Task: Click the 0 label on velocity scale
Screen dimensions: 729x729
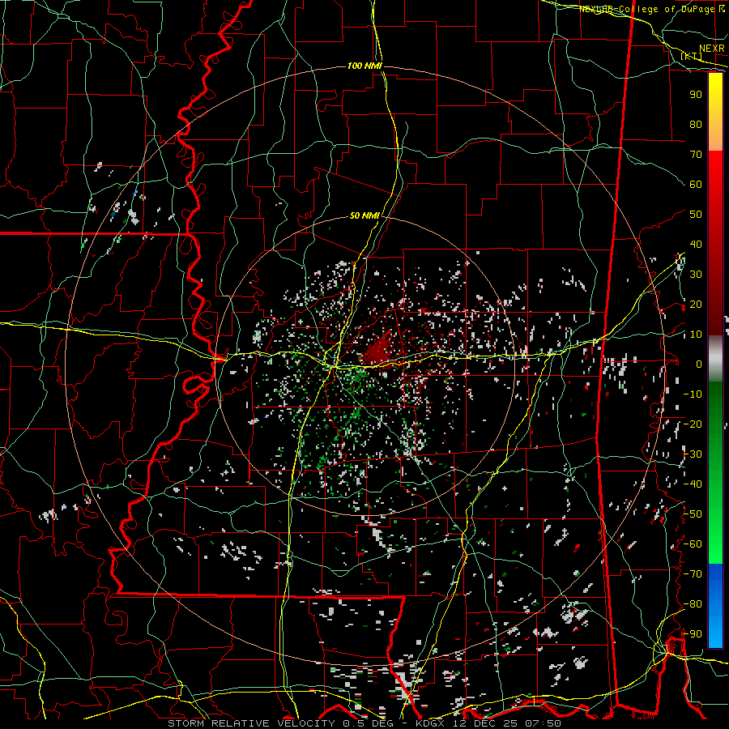Action: (x=699, y=364)
